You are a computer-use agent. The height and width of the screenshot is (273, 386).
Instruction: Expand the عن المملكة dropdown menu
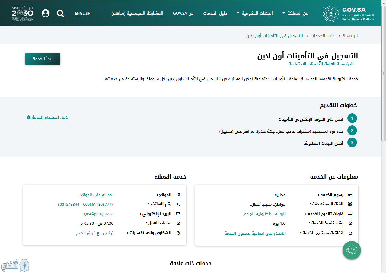(295, 13)
